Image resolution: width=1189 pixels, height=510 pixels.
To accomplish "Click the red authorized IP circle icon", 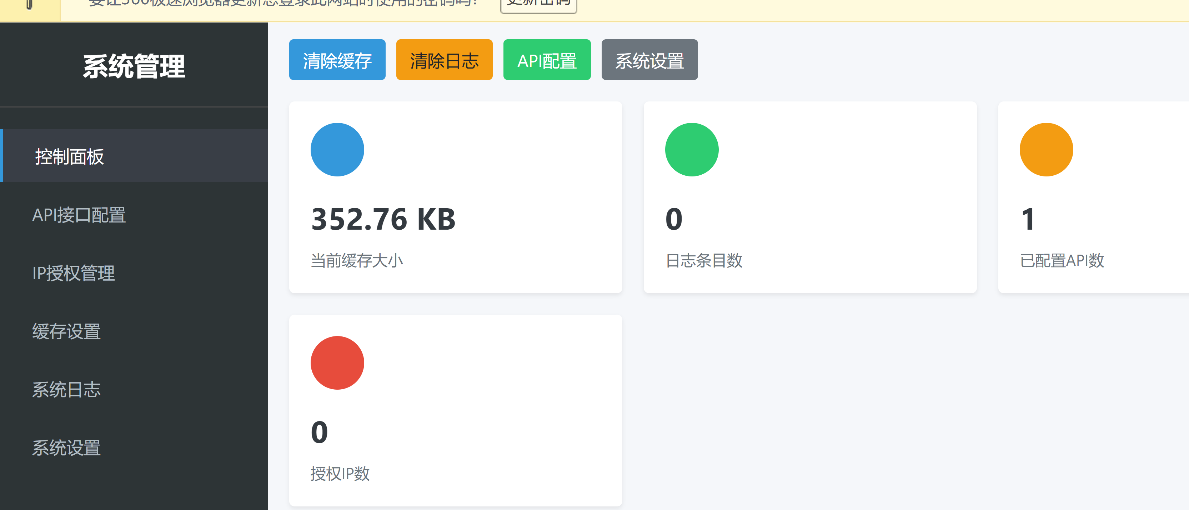I will [x=337, y=362].
